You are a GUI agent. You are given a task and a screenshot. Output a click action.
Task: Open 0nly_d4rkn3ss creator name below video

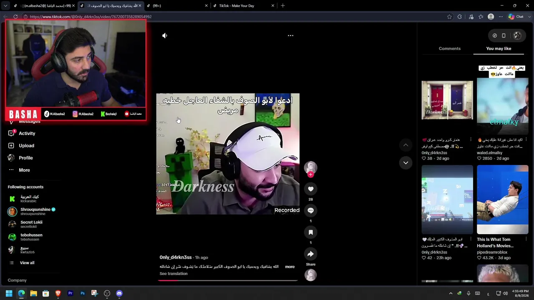(x=176, y=257)
